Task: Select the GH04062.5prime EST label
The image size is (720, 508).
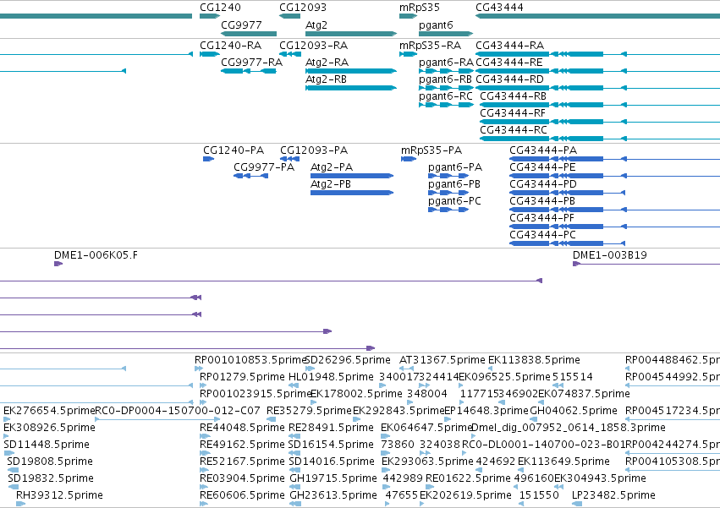Action: point(574,411)
